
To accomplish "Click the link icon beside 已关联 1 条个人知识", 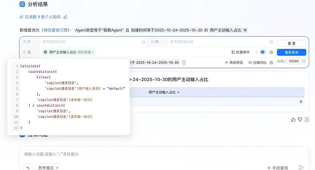I will (x=21, y=17).
